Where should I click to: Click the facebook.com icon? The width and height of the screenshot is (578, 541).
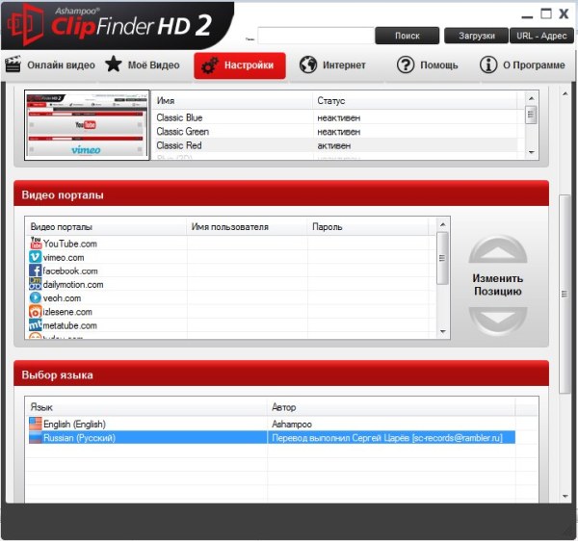[36, 270]
